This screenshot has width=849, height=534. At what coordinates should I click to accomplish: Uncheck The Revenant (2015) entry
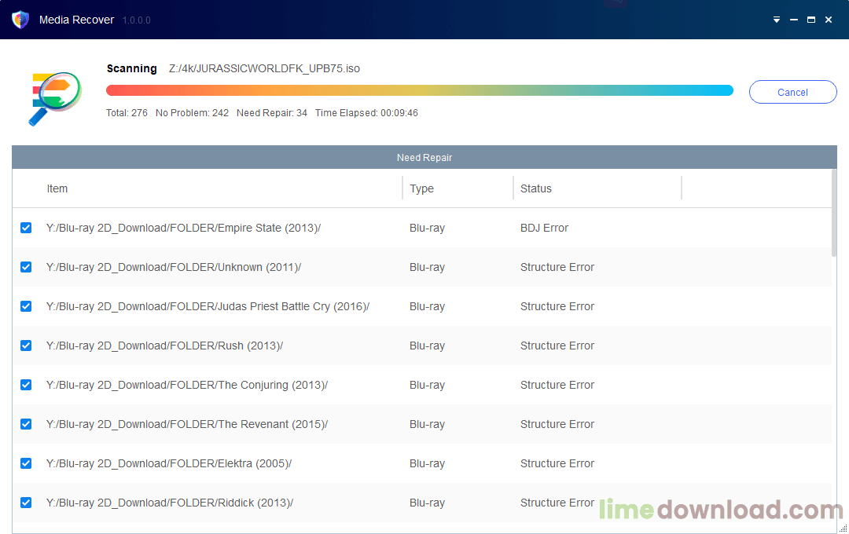[x=26, y=424]
